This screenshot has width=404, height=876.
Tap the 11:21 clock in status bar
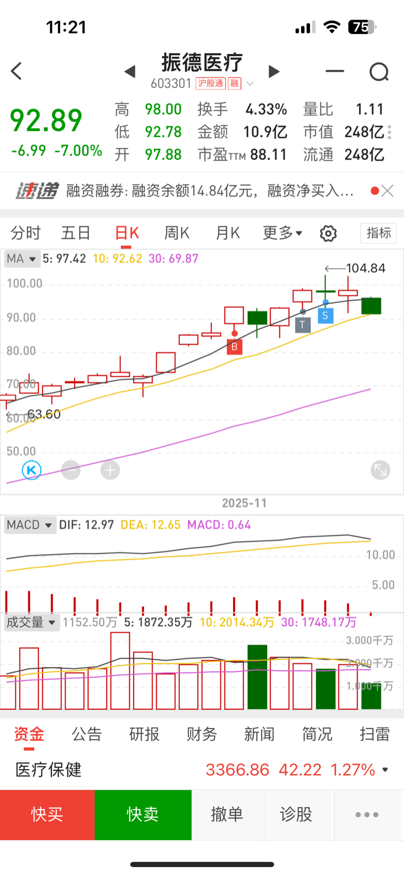[x=66, y=27]
